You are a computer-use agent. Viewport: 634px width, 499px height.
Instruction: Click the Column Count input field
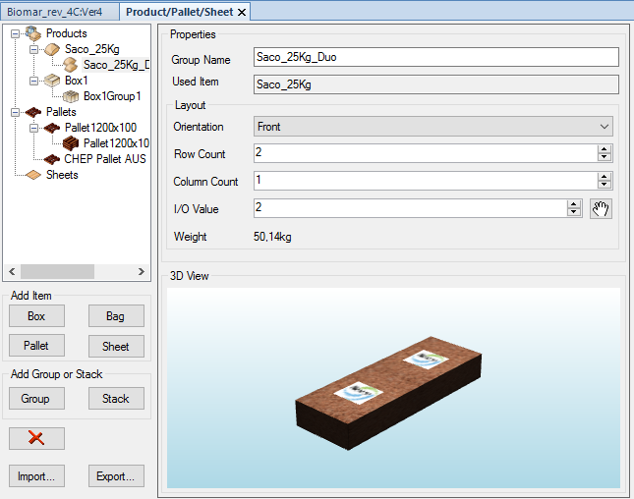[x=426, y=181]
